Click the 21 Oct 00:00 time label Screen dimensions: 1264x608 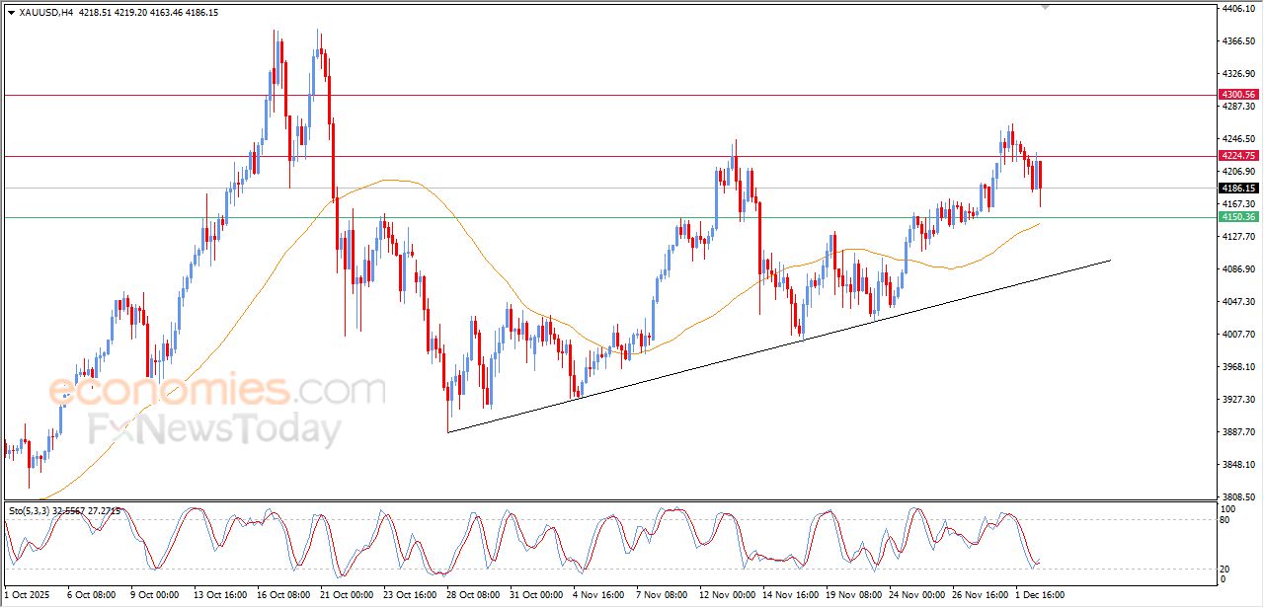pos(348,595)
